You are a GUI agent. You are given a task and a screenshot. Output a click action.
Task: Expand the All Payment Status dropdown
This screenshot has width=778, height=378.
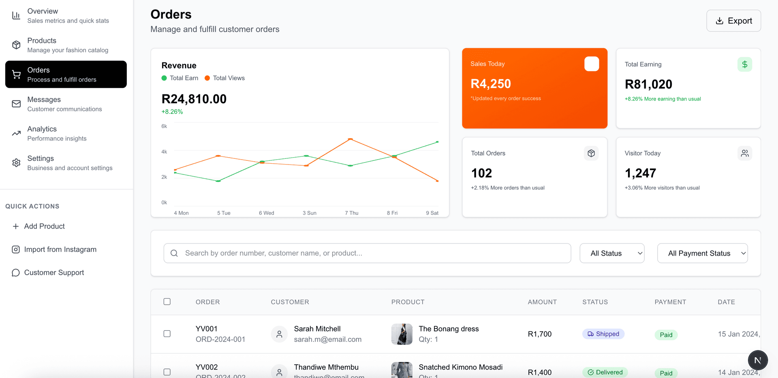pyautogui.click(x=702, y=253)
